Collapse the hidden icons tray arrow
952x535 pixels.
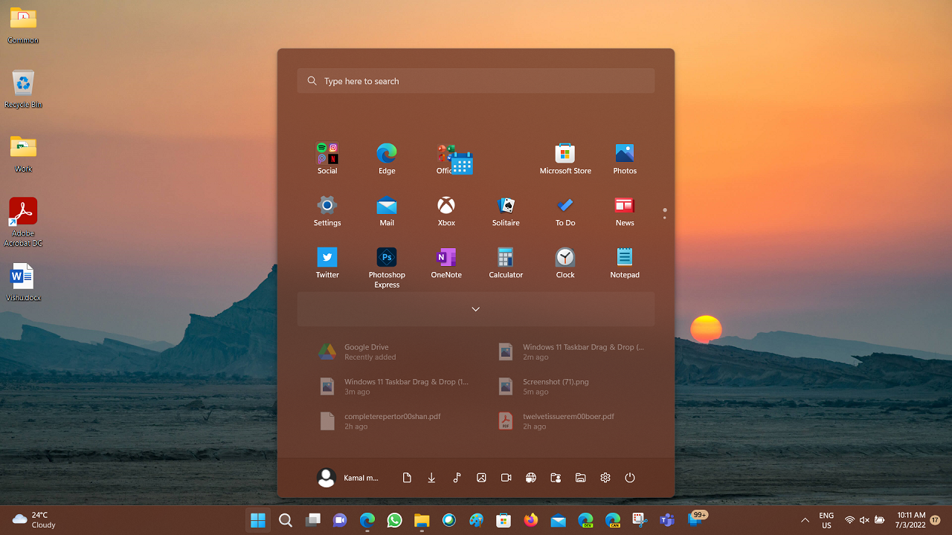point(804,520)
